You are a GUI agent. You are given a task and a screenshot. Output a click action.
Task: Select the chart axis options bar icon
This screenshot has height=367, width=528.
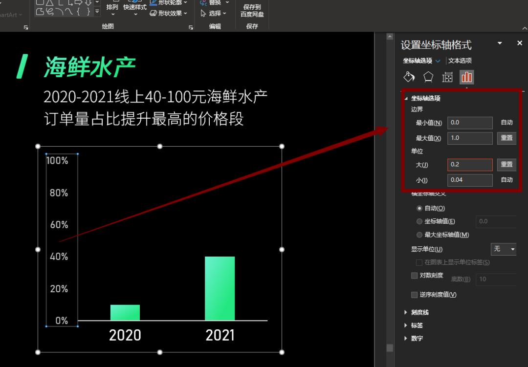tap(466, 77)
